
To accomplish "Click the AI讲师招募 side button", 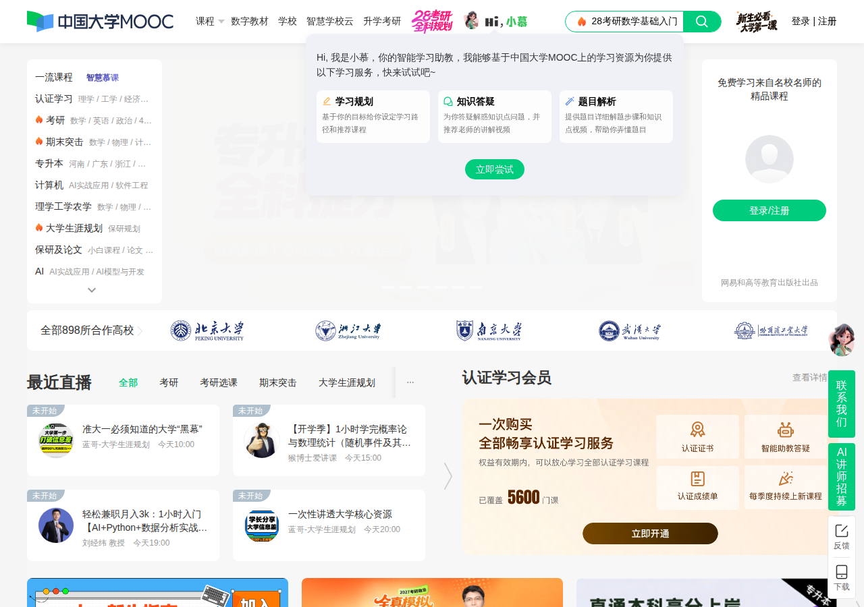I will coord(842,477).
